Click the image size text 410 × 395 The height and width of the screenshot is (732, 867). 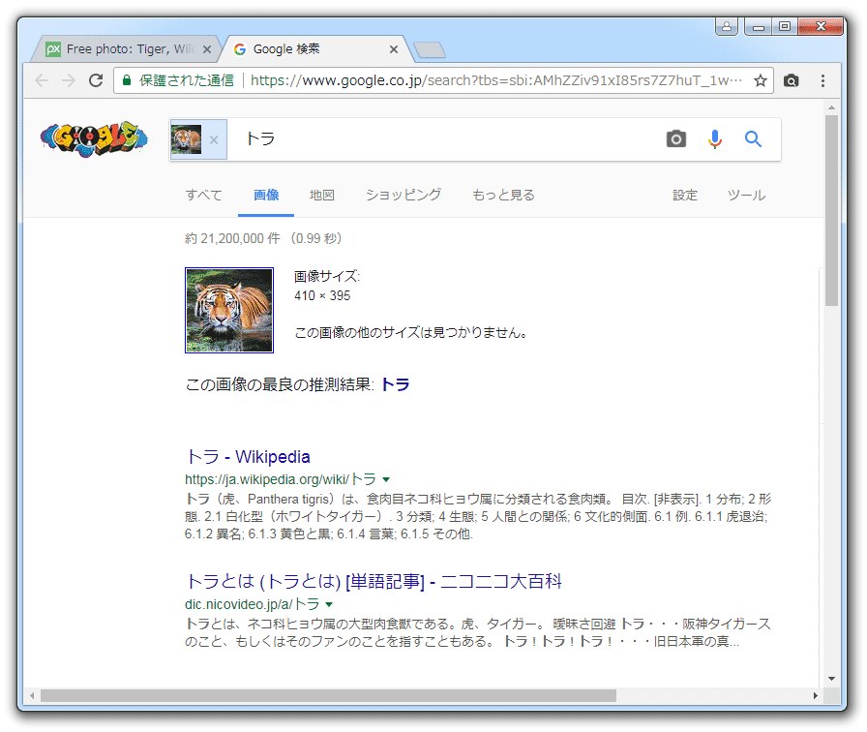(x=322, y=296)
